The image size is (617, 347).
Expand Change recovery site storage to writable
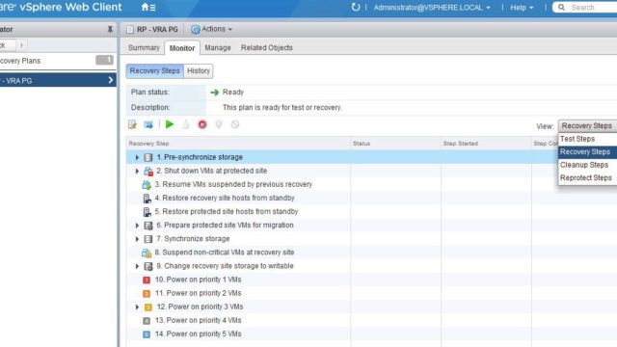coord(137,266)
